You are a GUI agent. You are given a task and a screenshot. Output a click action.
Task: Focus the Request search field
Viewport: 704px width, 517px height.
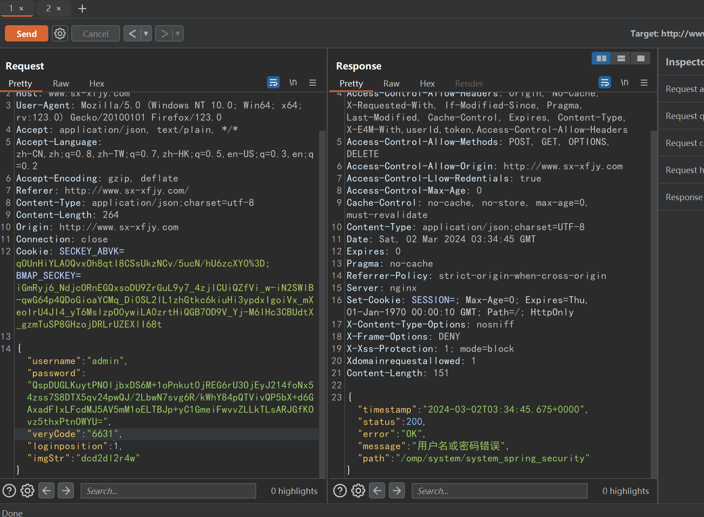(x=168, y=491)
